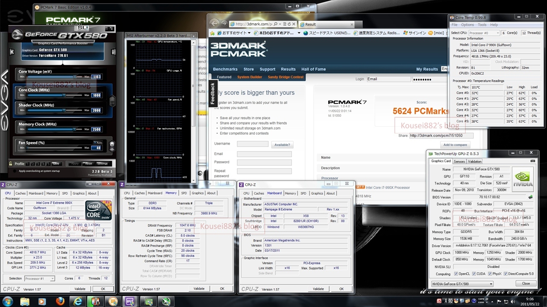This screenshot has height=307, width=547.
Task: Open the user define fan icon
Action: [112, 145]
